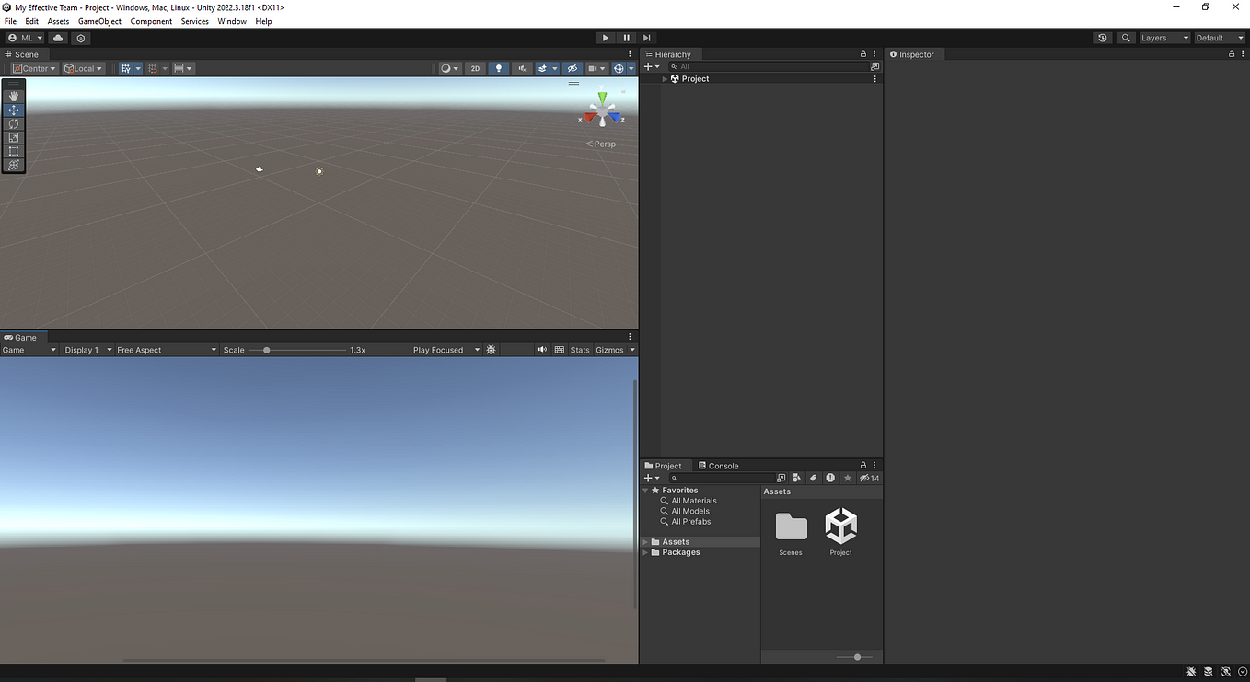Viewport: 1250px width, 682px height.
Task: Open Project row options in Hierarchy
Action: [874, 79]
